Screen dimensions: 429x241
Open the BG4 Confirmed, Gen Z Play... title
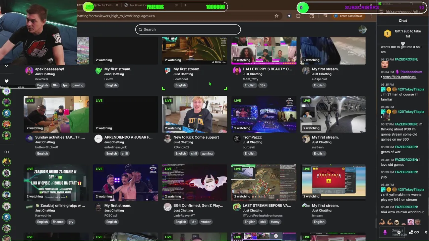pos(198,206)
